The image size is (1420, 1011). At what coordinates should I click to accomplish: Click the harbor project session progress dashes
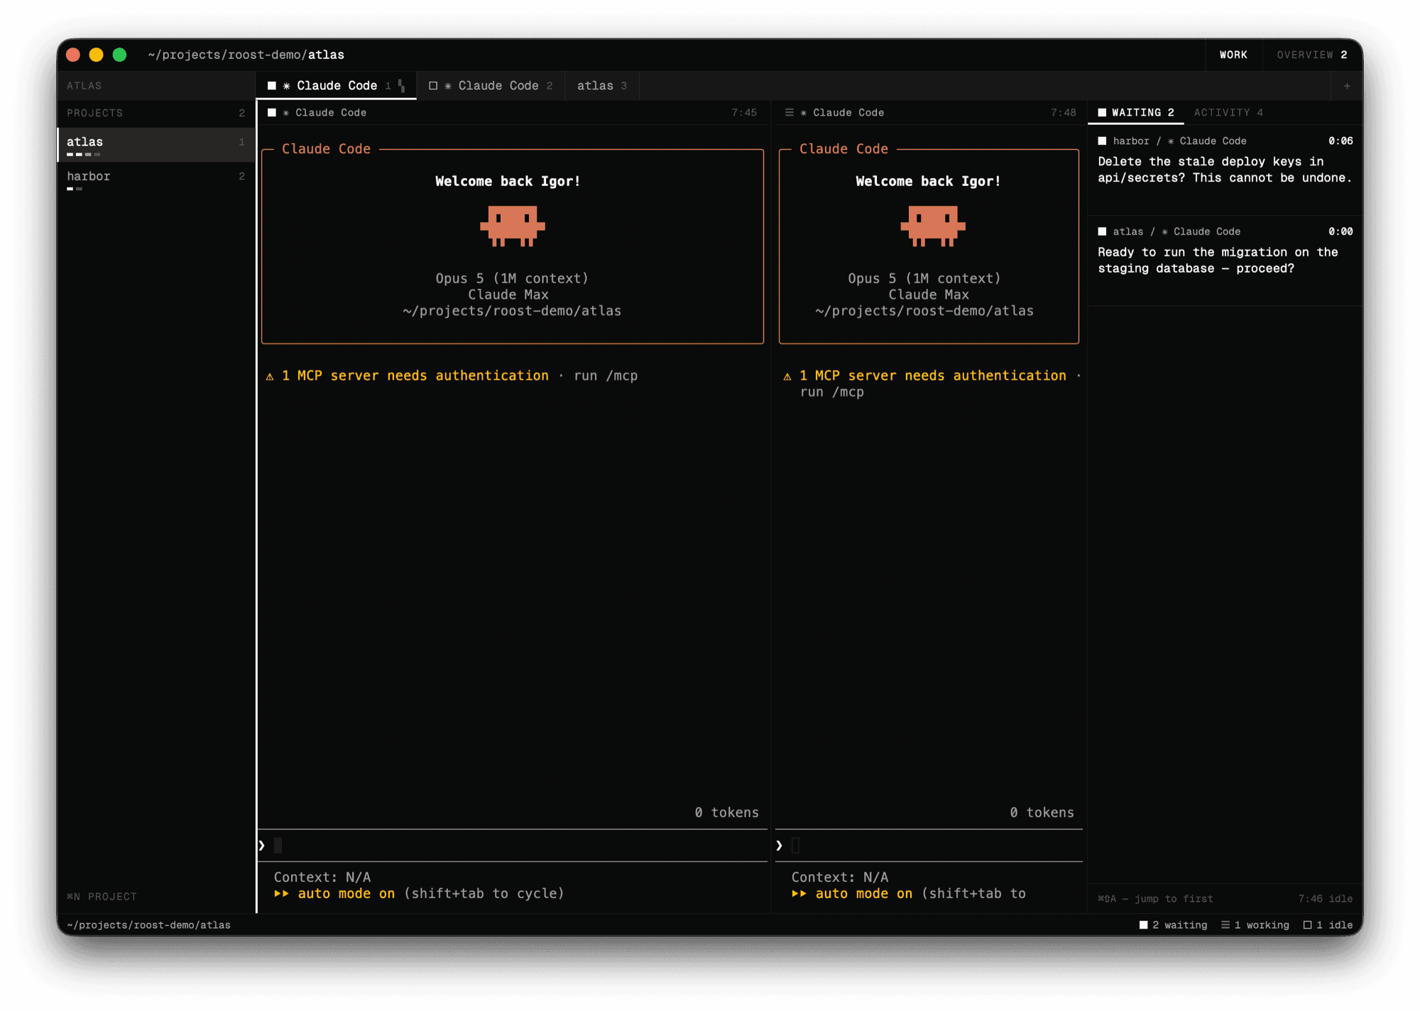click(x=75, y=189)
